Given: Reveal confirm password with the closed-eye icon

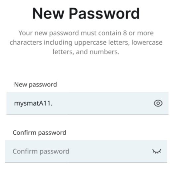Looking at the screenshot, I should pyautogui.click(x=157, y=151).
